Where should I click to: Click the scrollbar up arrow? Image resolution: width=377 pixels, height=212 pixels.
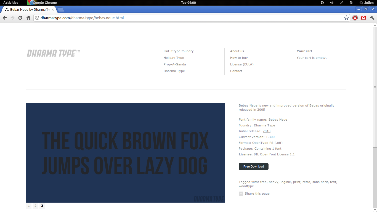point(375,25)
